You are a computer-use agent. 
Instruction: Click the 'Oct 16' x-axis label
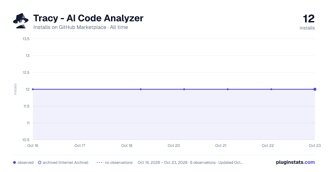[33, 146]
